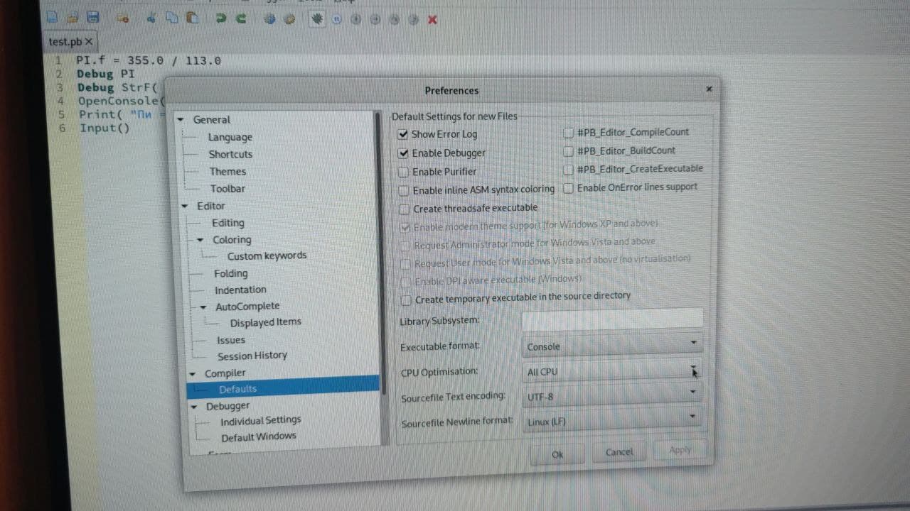The height and width of the screenshot is (511, 910).
Task: Click the Cut scissors icon
Action: click(x=151, y=18)
